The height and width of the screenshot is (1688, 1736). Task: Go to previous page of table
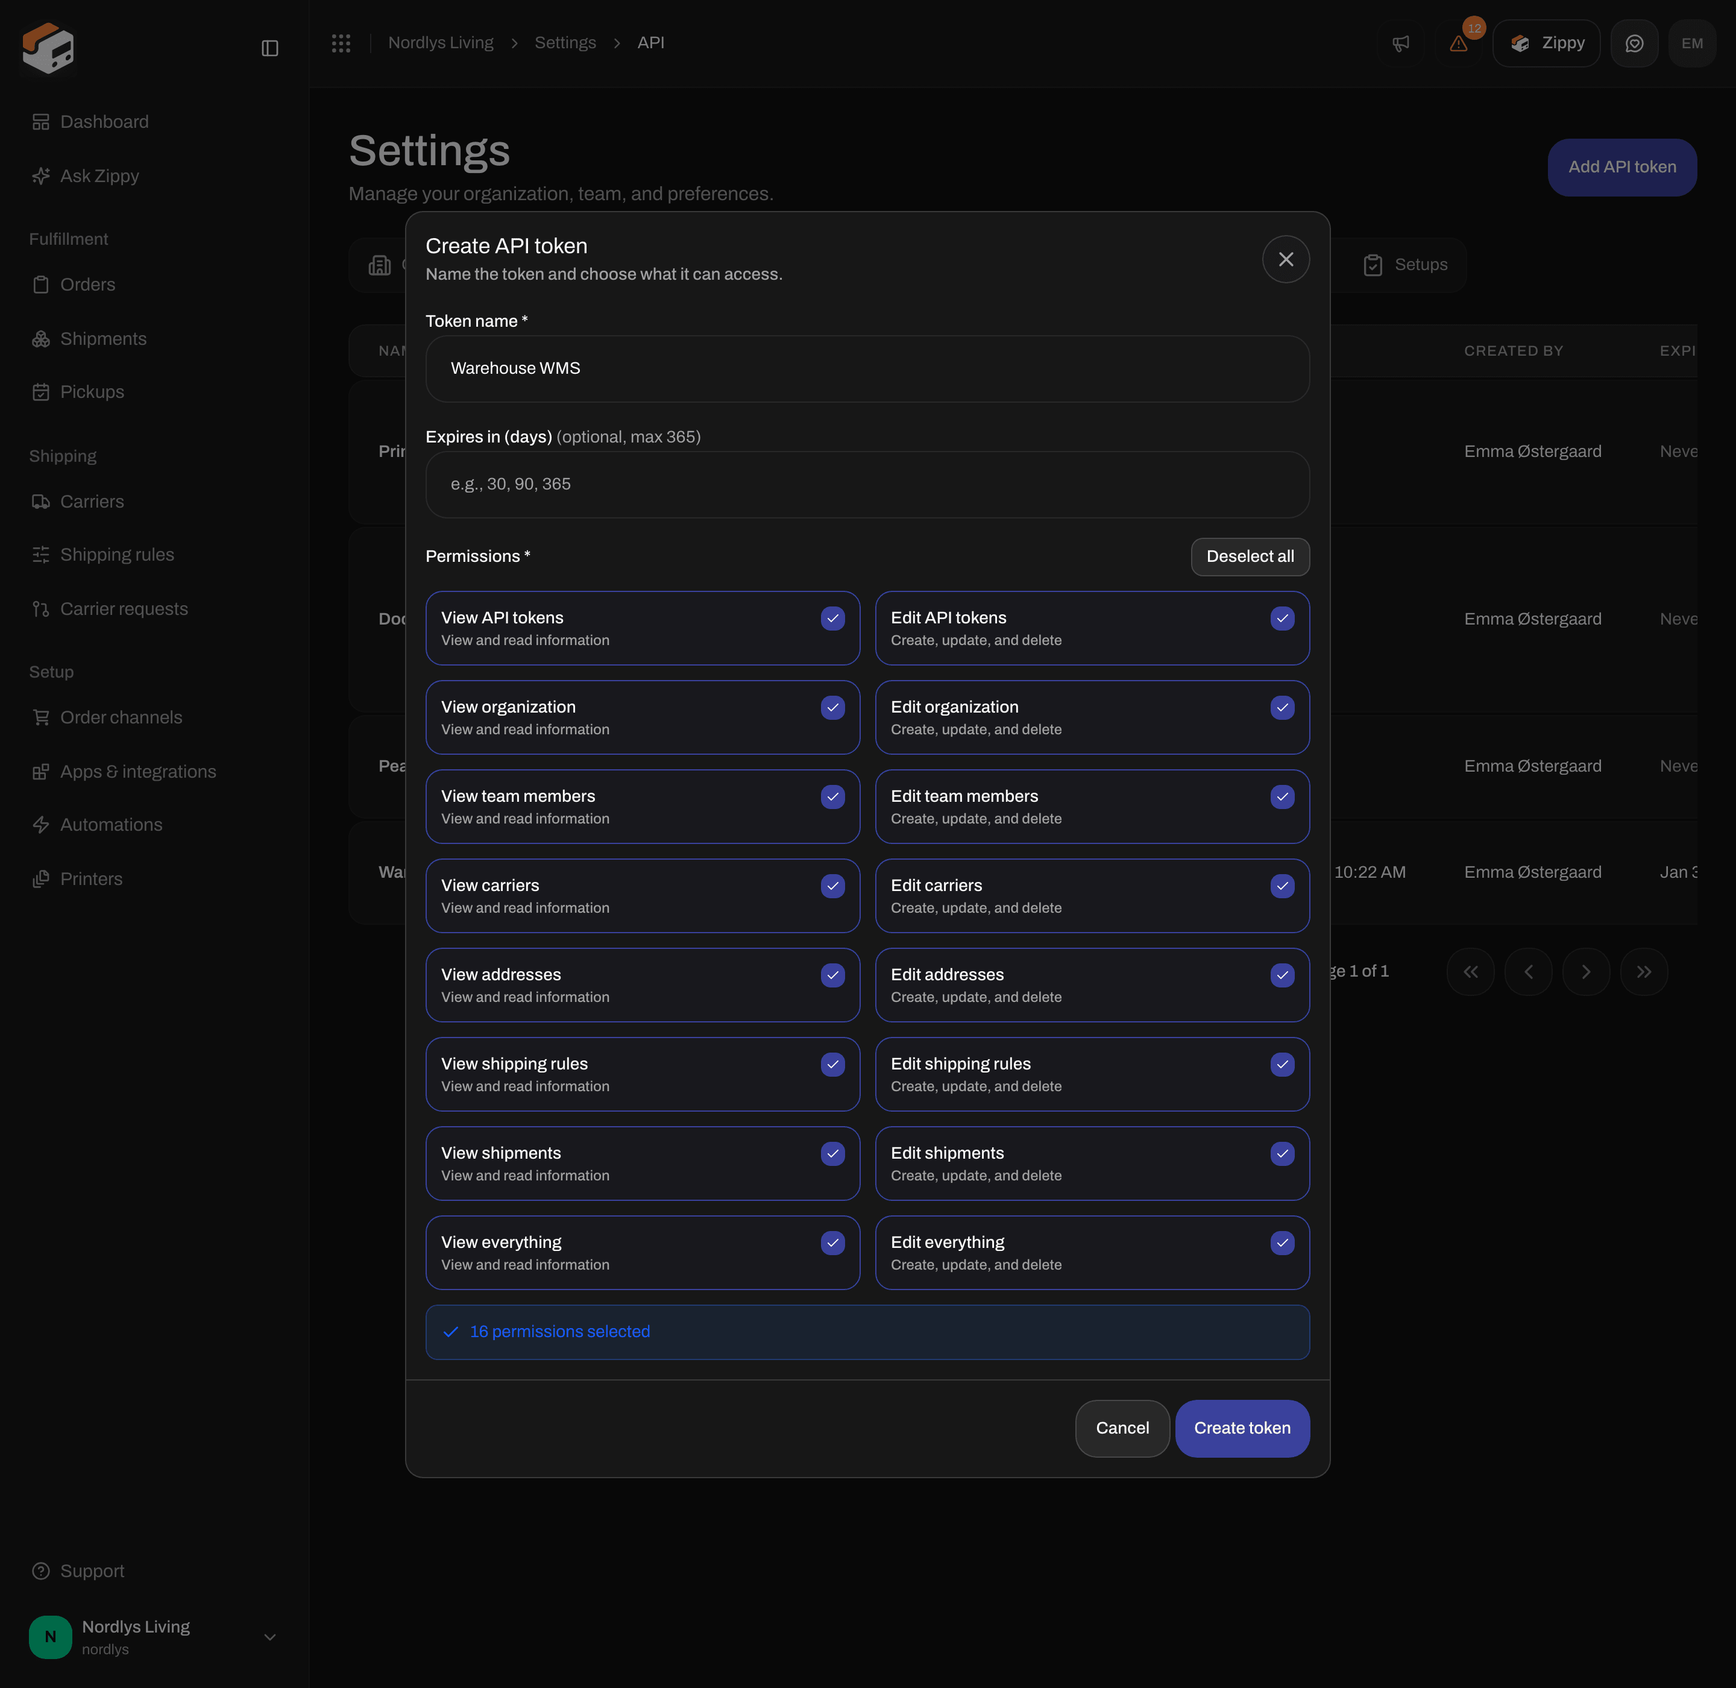pos(1529,972)
